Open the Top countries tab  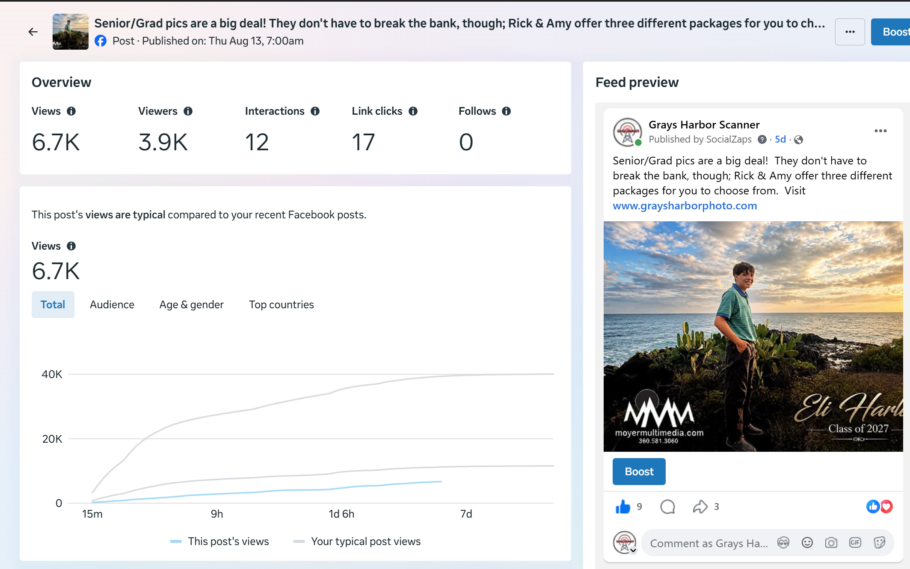tap(282, 304)
